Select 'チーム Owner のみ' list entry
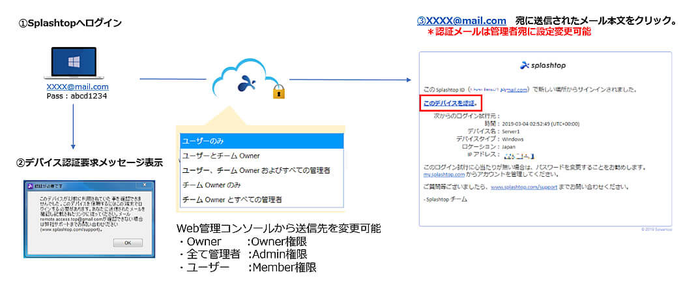This screenshot has height=289, width=683. (261, 185)
